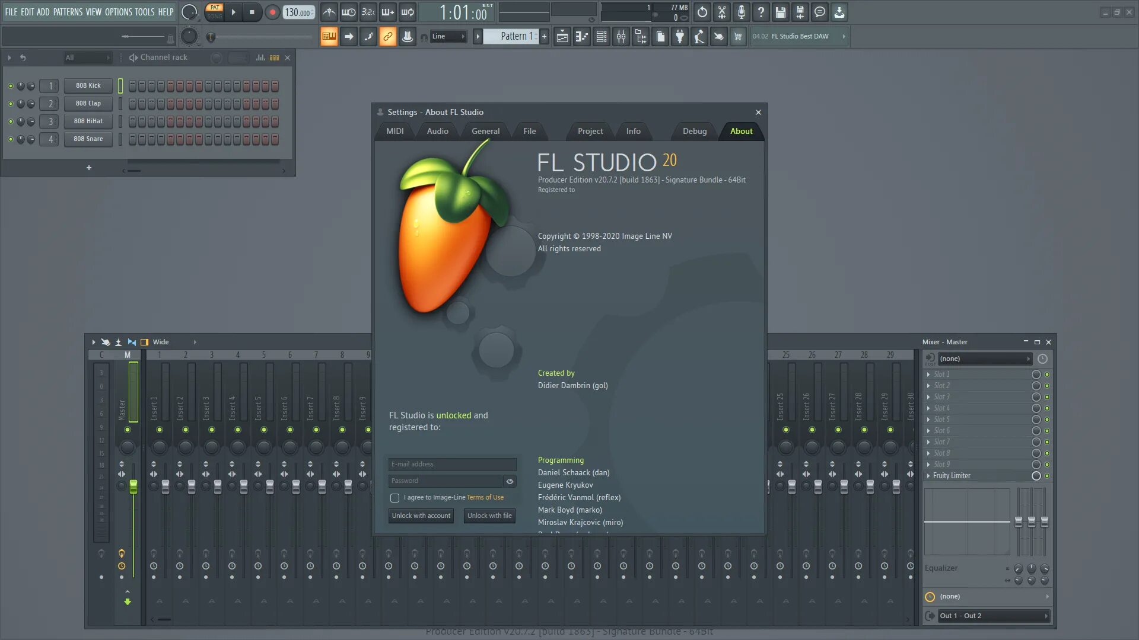Open the Mixer view icon
The height and width of the screenshot is (640, 1139).
(621, 37)
